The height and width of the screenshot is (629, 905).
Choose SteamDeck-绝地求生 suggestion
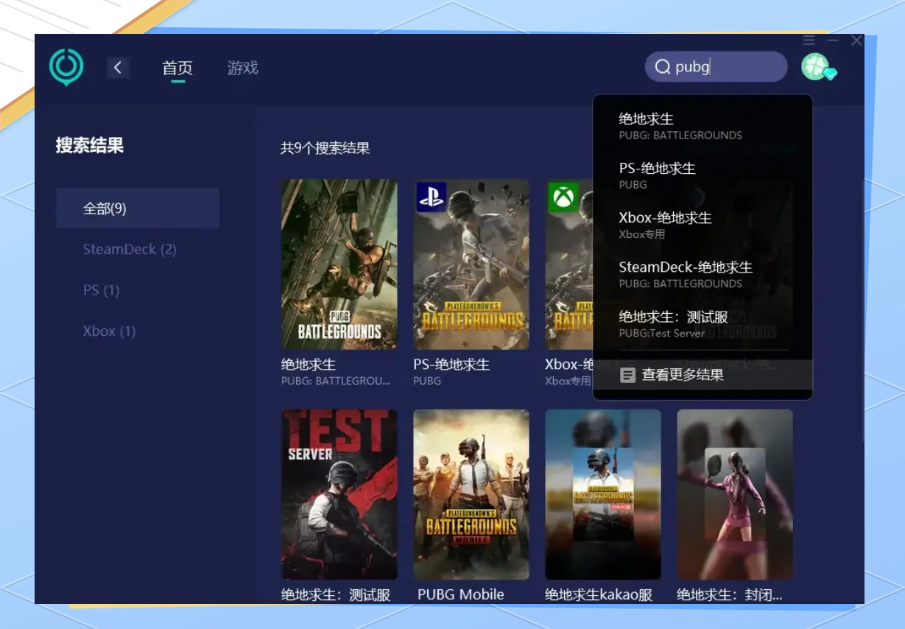click(702, 274)
